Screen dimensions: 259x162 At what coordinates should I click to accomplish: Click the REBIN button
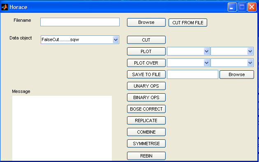pos(146,156)
